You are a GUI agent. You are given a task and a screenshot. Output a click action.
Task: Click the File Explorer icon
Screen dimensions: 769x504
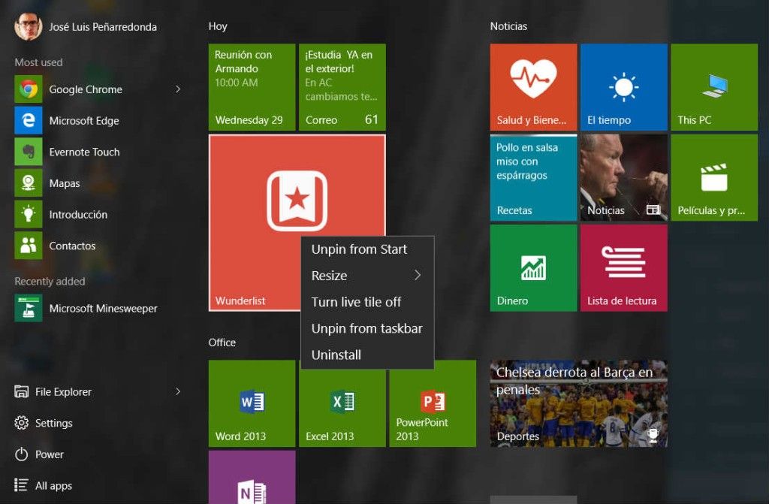click(x=21, y=391)
